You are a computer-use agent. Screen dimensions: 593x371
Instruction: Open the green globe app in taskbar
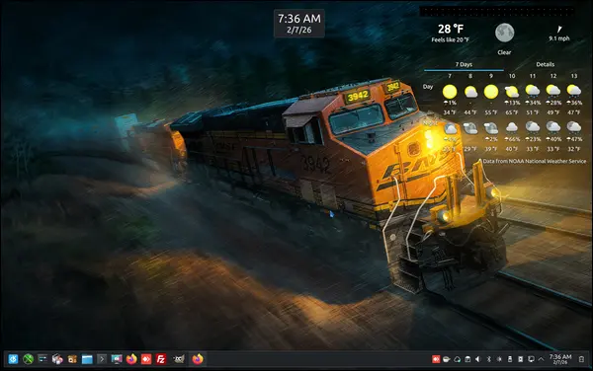(28, 359)
